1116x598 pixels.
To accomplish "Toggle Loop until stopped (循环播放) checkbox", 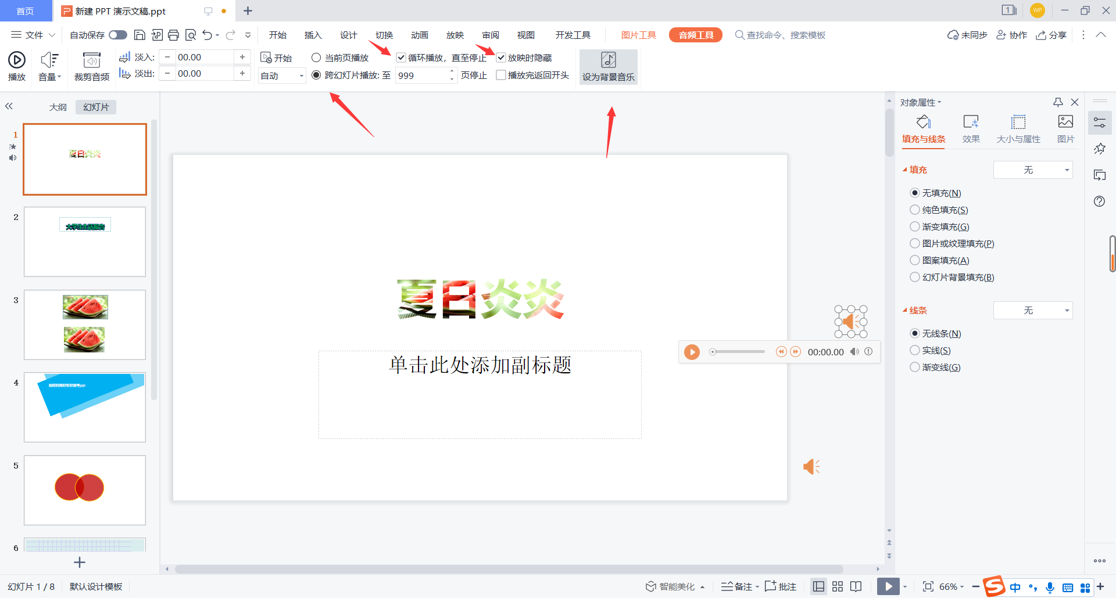I will pos(401,57).
